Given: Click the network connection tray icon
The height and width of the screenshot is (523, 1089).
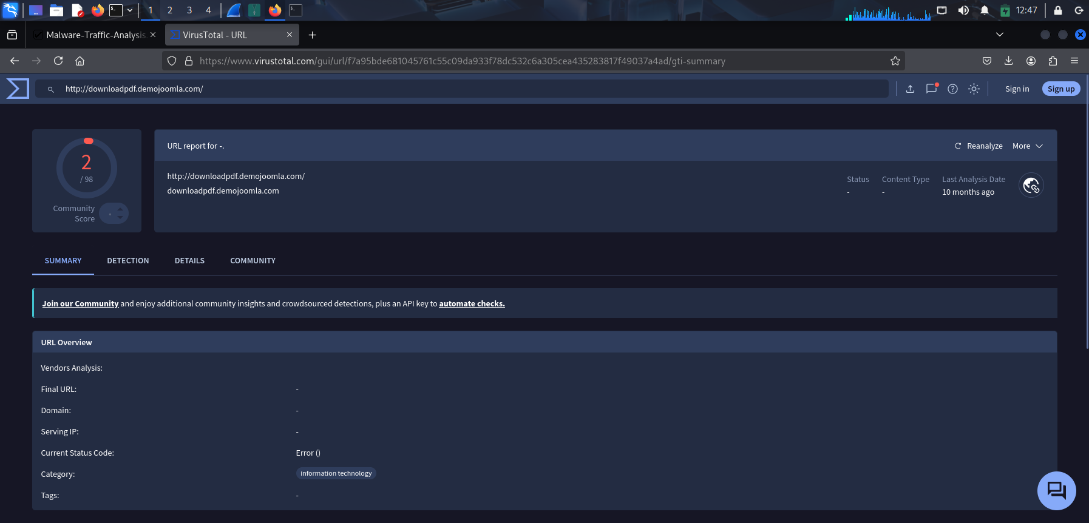Looking at the screenshot, I should pyautogui.click(x=942, y=10).
